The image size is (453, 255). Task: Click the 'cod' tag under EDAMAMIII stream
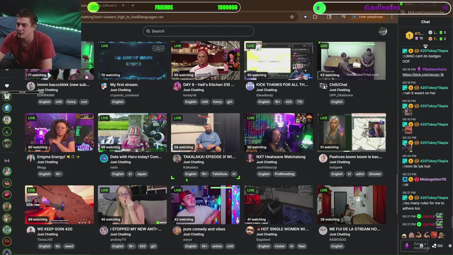[x=84, y=102]
